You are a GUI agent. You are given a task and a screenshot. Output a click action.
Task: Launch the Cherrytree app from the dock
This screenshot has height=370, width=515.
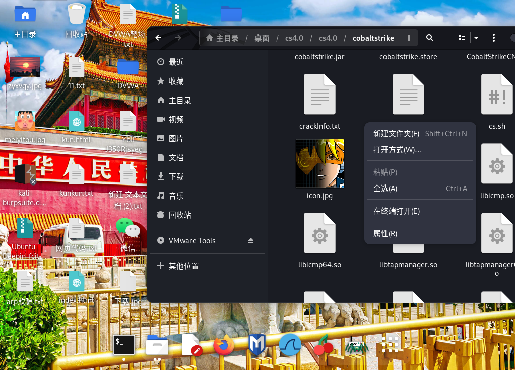click(323, 345)
